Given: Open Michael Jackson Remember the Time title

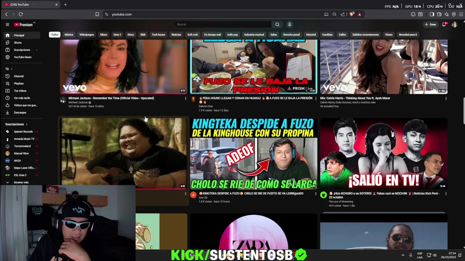Looking at the screenshot, I should coord(111,98).
